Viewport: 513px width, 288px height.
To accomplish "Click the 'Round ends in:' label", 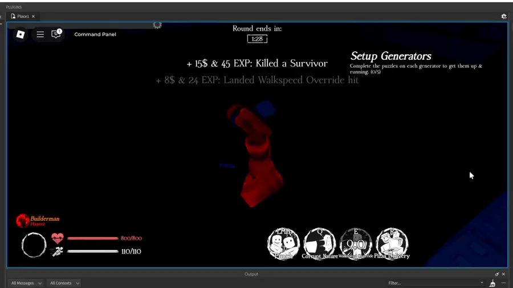I will 257,28.
